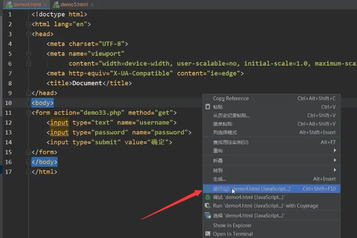Open the 重构 submenu
This screenshot has width=357, height=238.
272,150
